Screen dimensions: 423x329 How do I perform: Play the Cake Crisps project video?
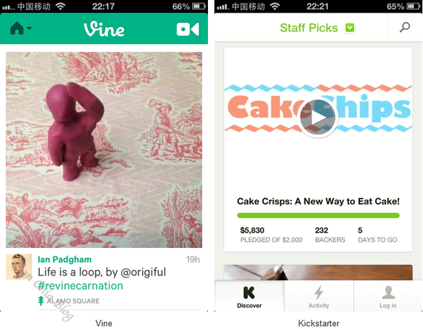point(318,118)
